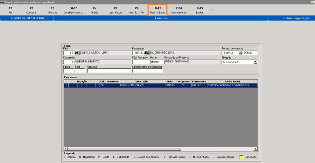Viewport: 315px width, 163px height.
Task: Minimize the Painel de Gerenciamento window
Action: (312, 2)
